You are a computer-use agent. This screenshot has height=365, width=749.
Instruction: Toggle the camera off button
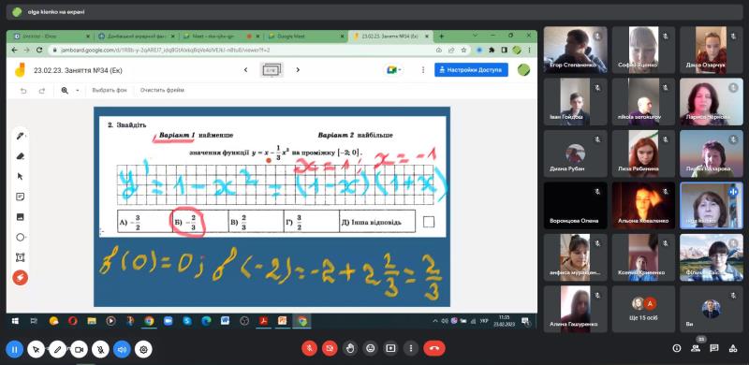(x=330, y=348)
